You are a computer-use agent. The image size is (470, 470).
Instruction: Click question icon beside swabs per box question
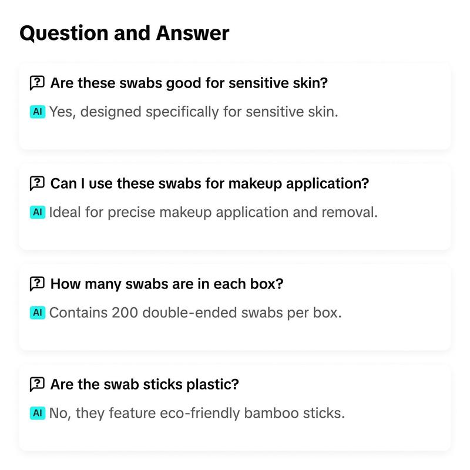point(37,284)
